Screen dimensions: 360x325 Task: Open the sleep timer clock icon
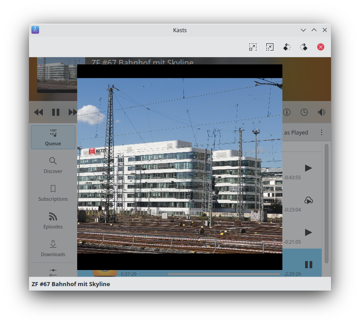(304, 112)
